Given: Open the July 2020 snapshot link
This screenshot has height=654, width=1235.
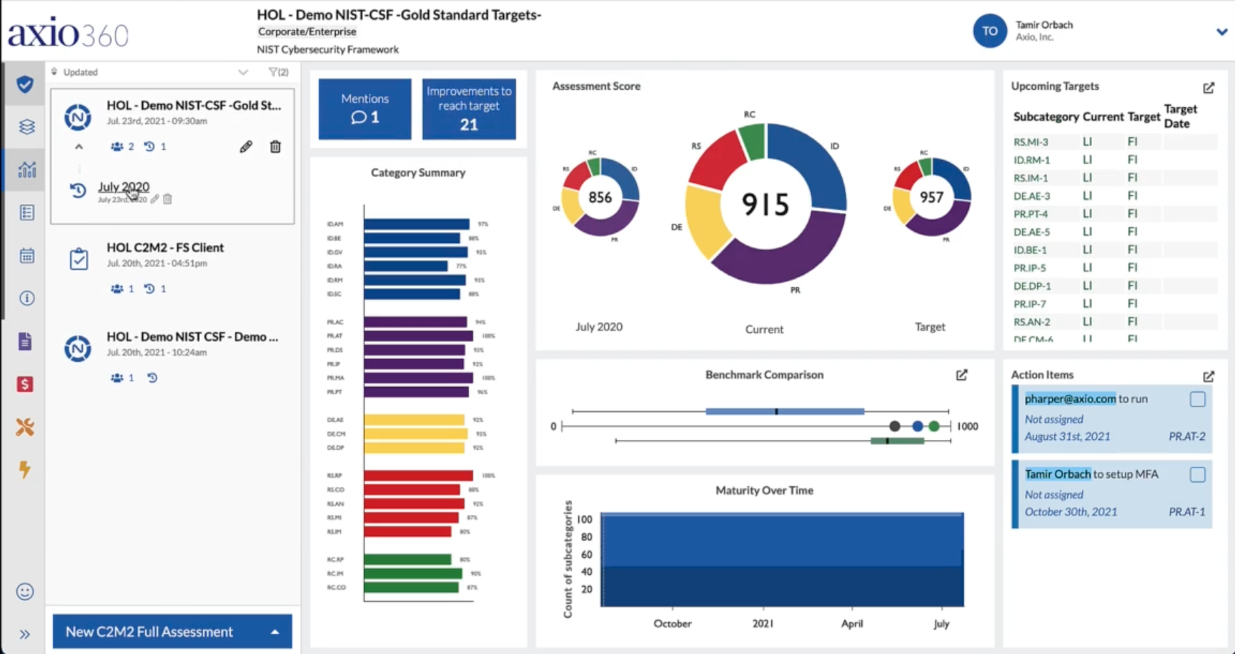Looking at the screenshot, I should (x=124, y=187).
